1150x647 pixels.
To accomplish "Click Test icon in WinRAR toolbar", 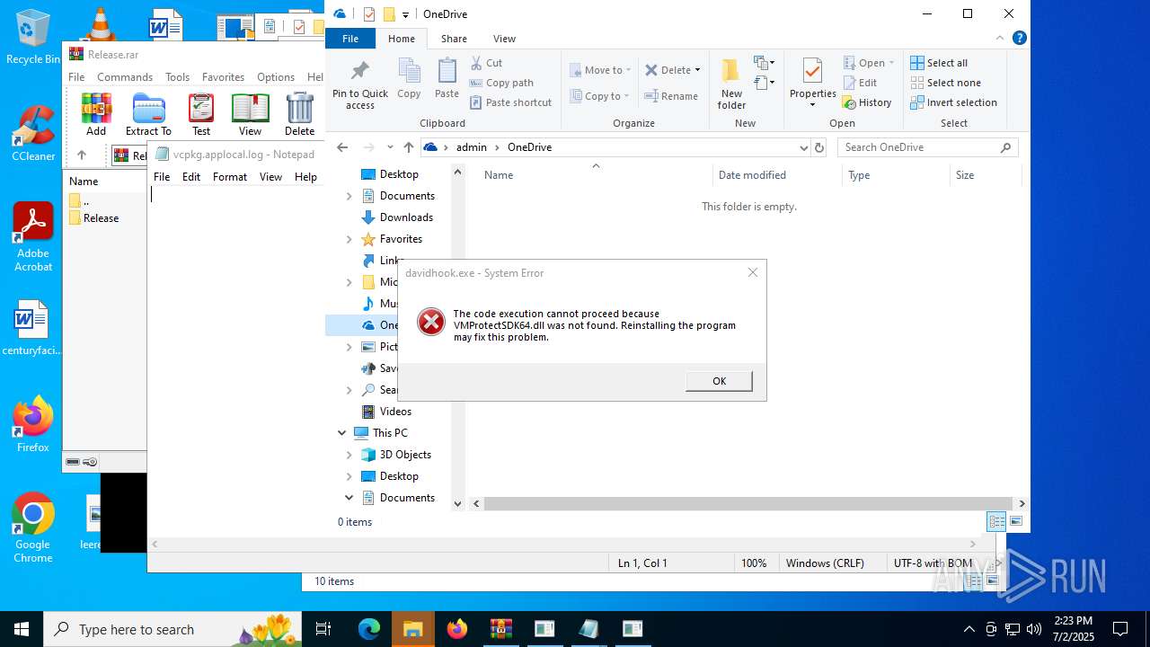I will coord(201,115).
